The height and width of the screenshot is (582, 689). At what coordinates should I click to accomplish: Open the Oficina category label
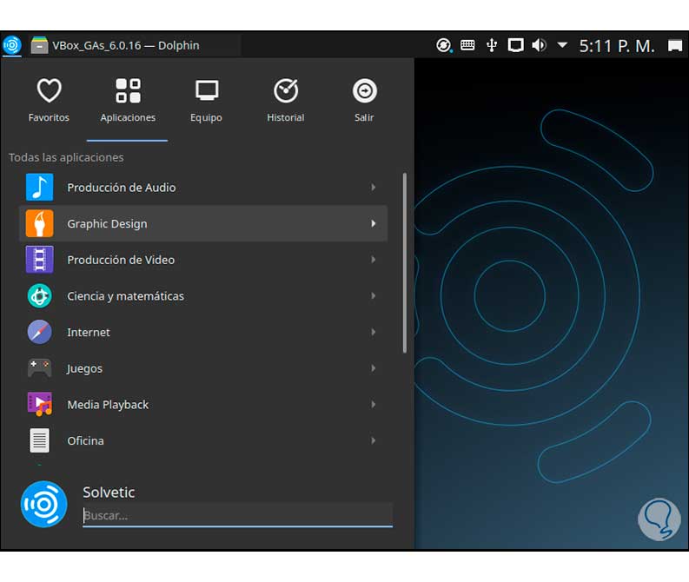pyautogui.click(x=85, y=440)
